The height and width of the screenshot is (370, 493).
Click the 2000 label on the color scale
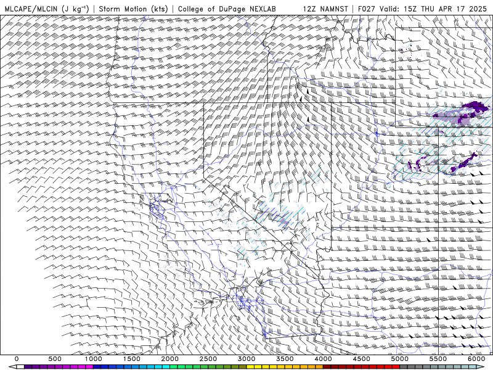click(x=170, y=359)
